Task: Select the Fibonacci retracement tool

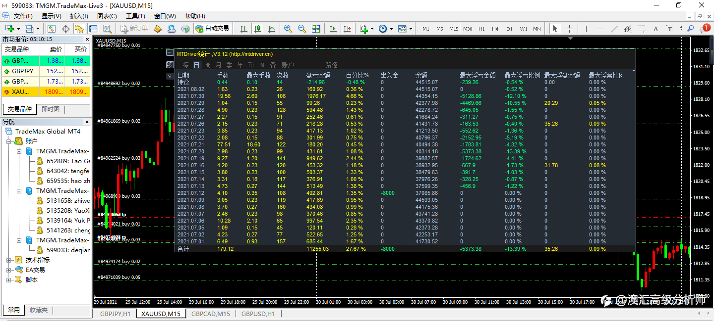Action: coord(642,29)
